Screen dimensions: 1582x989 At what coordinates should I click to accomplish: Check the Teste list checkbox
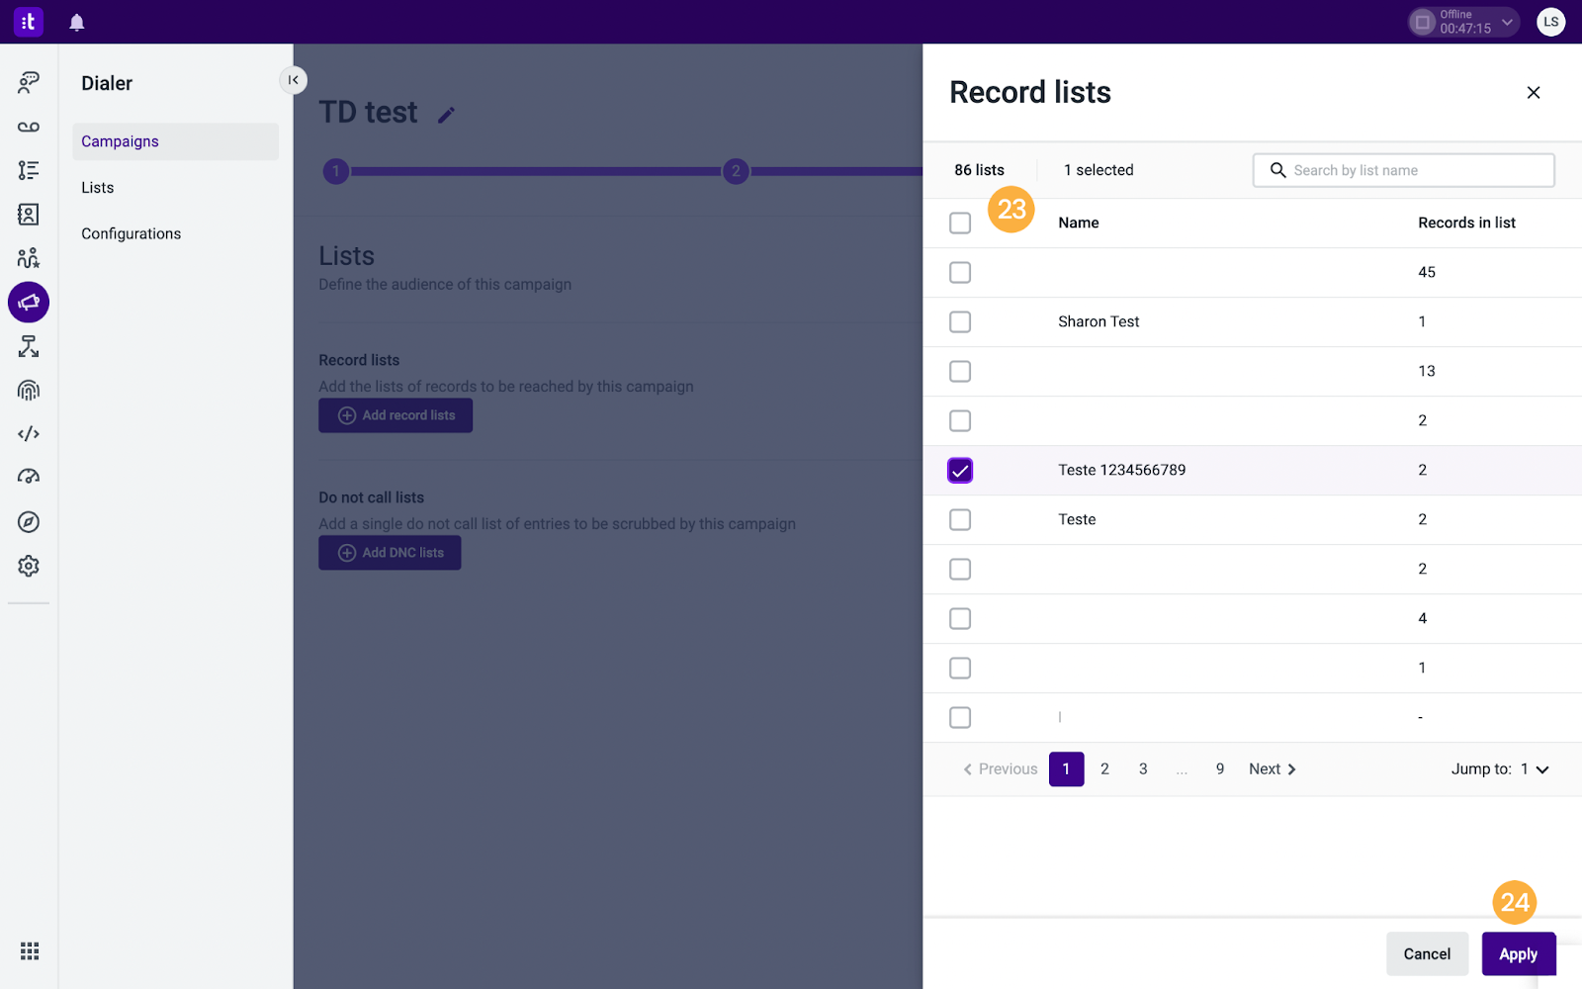coord(960,519)
